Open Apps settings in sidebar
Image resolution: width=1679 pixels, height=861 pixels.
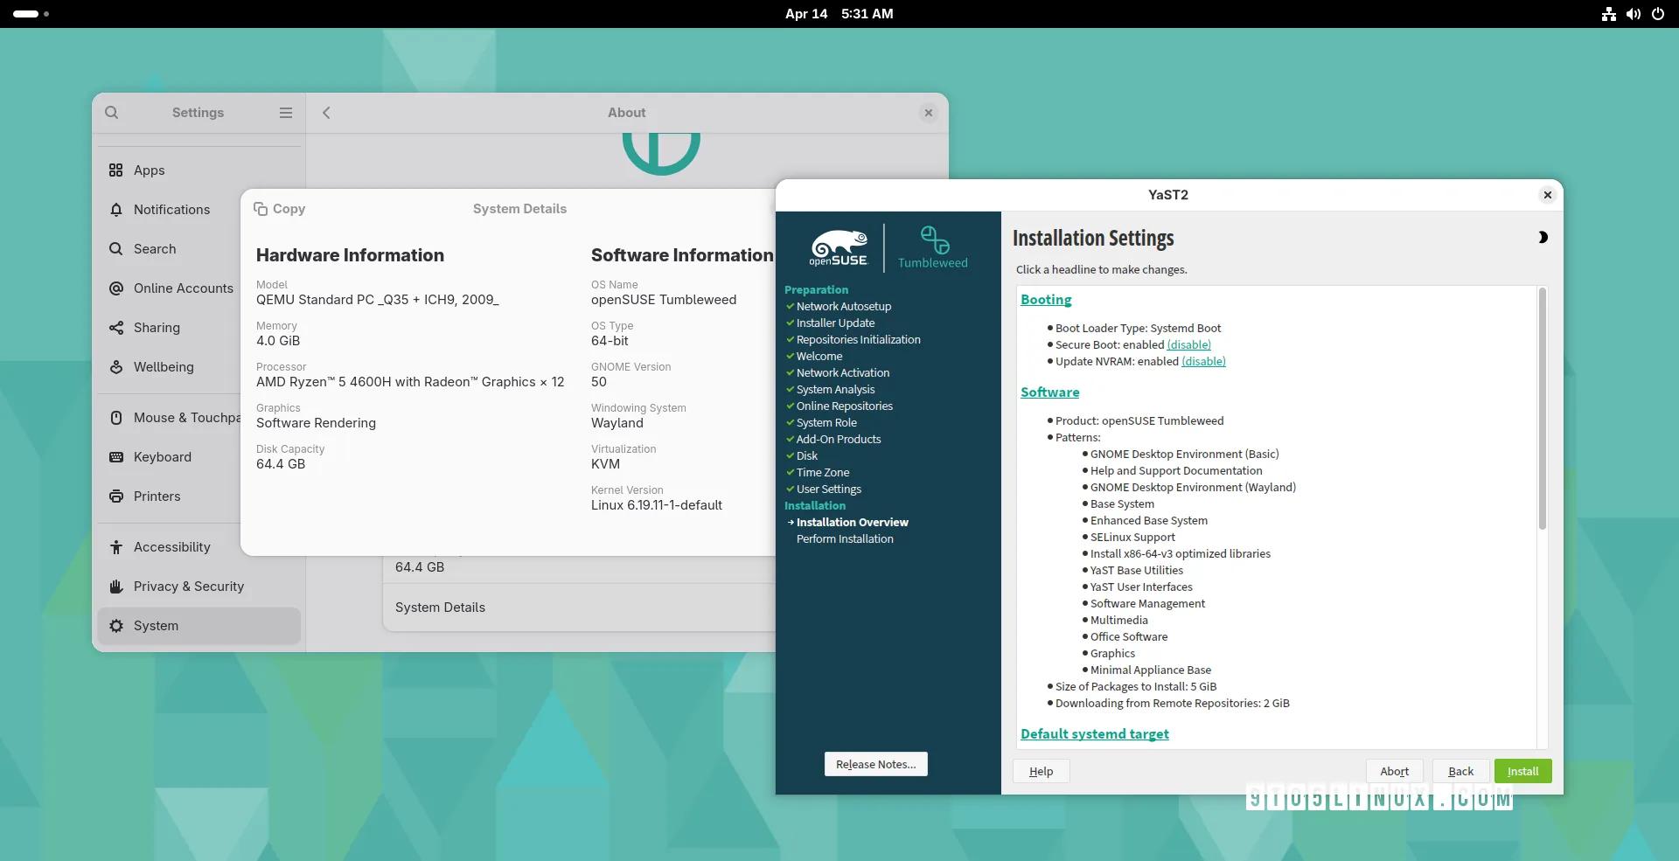click(x=150, y=170)
